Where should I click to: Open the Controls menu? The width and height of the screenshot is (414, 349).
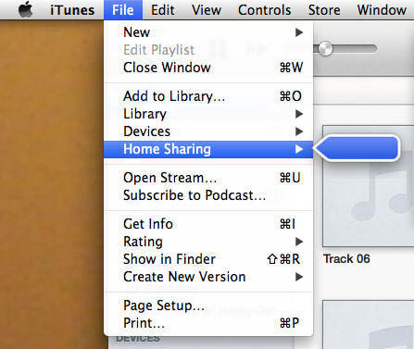(264, 10)
